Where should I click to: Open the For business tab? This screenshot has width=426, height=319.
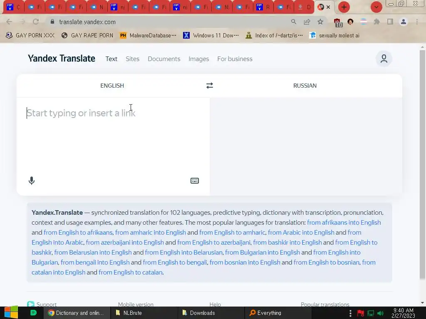click(x=235, y=59)
